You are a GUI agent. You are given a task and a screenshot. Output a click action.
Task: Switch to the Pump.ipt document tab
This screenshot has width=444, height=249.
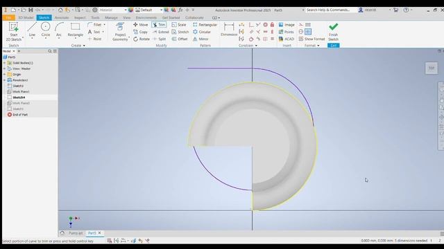76,233
